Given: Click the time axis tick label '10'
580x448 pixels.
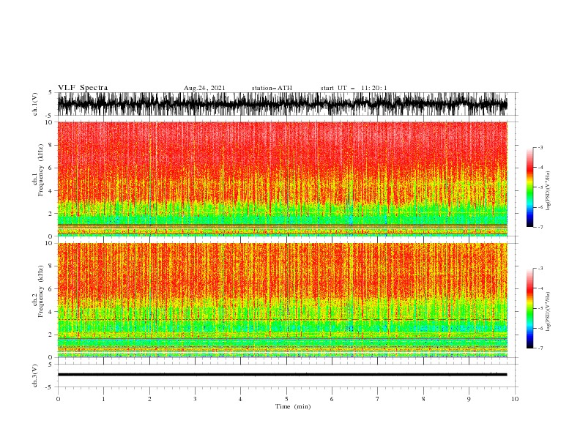Looking at the screenshot, I should 515,399.
